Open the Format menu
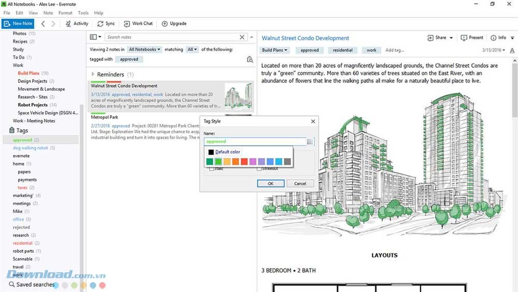This screenshot has height=292, width=518. point(65,12)
